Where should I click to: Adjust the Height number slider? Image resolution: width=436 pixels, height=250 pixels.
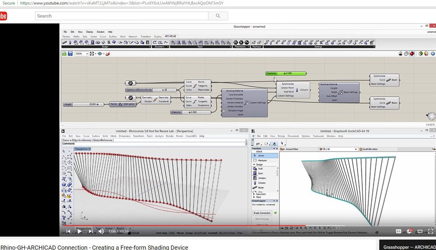[84, 104]
